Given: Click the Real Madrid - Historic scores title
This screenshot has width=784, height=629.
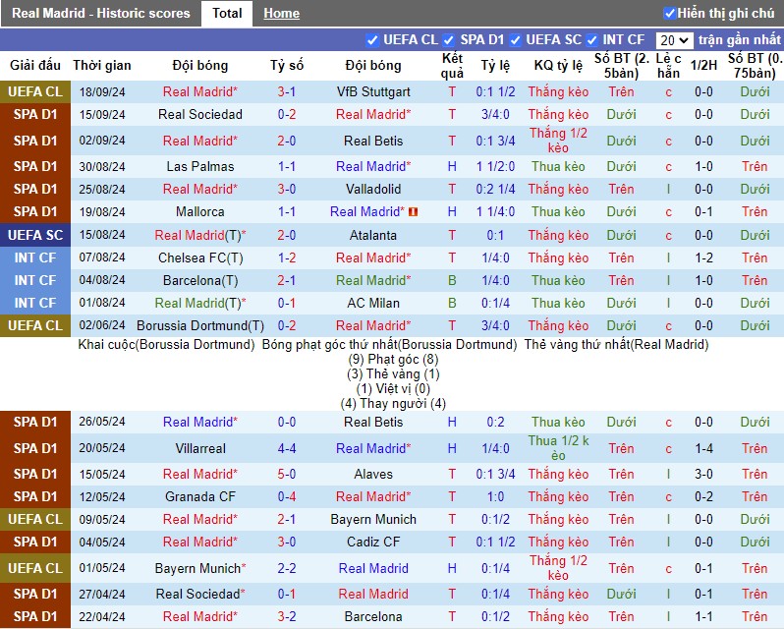Looking at the screenshot, I should [x=101, y=13].
